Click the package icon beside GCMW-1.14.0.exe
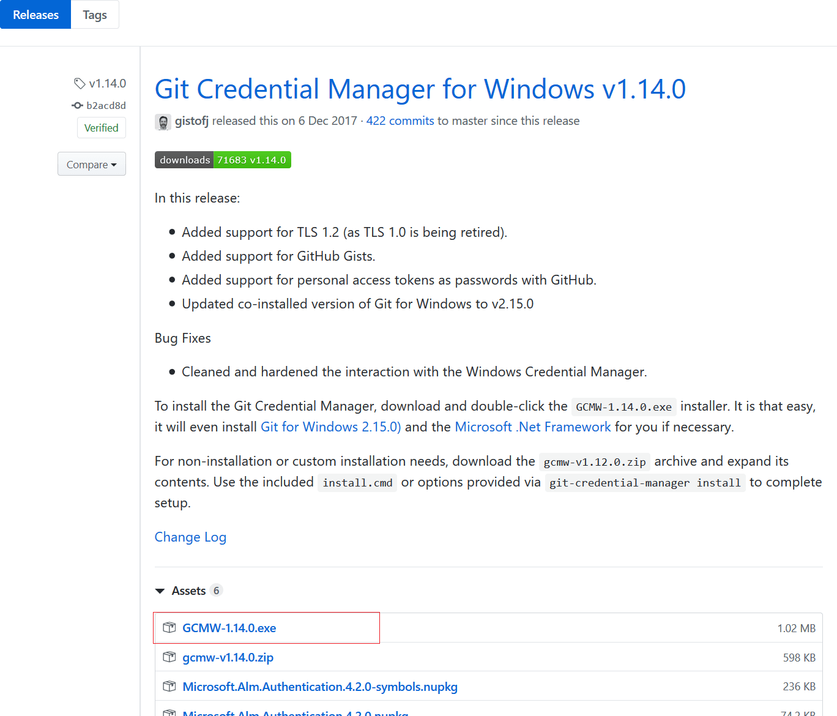This screenshot has width=837, height=716. point(169,628)
